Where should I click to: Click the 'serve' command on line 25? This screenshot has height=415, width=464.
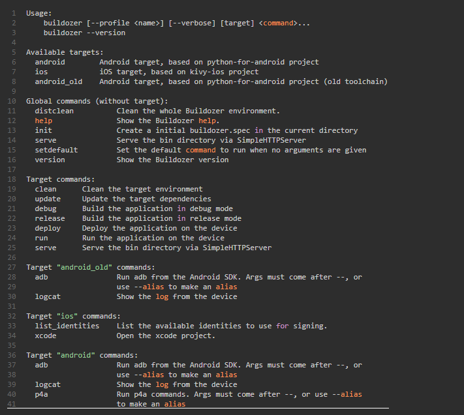[46, 248]
